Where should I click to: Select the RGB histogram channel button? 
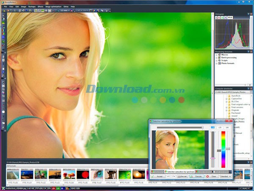tap(230, 18)
